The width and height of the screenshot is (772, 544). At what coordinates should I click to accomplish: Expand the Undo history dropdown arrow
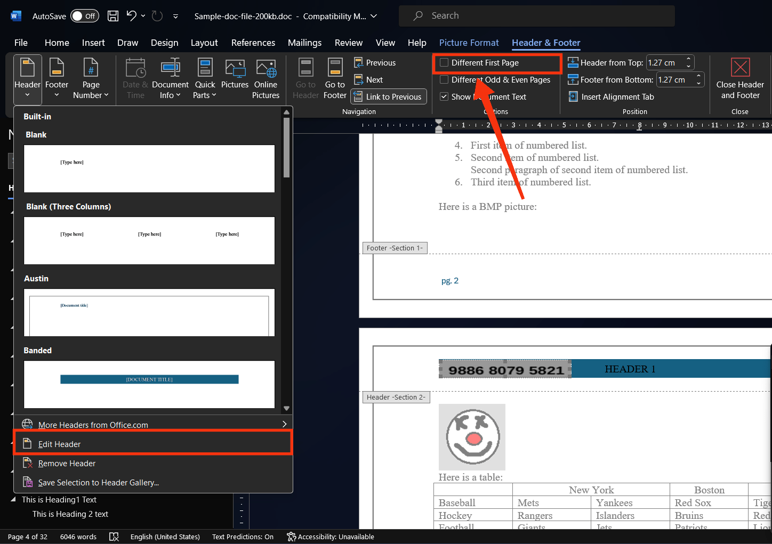pyautogui.click(x=143, y=16)
